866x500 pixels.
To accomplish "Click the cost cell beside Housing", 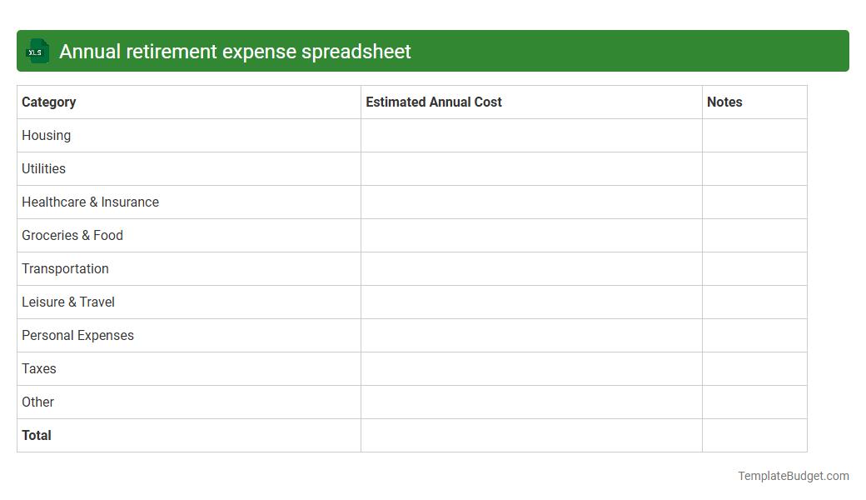I will coord(530,135).
